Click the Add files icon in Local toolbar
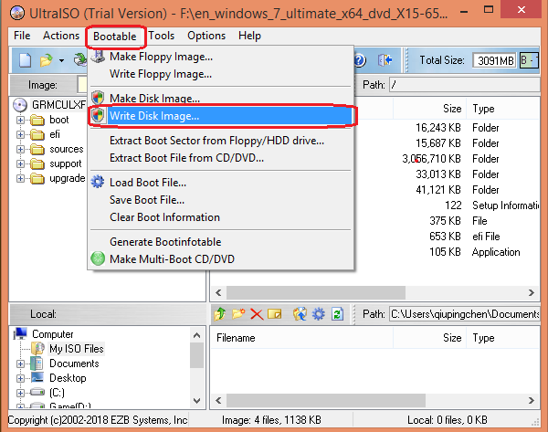548x432 pixels. coord(300,314)
